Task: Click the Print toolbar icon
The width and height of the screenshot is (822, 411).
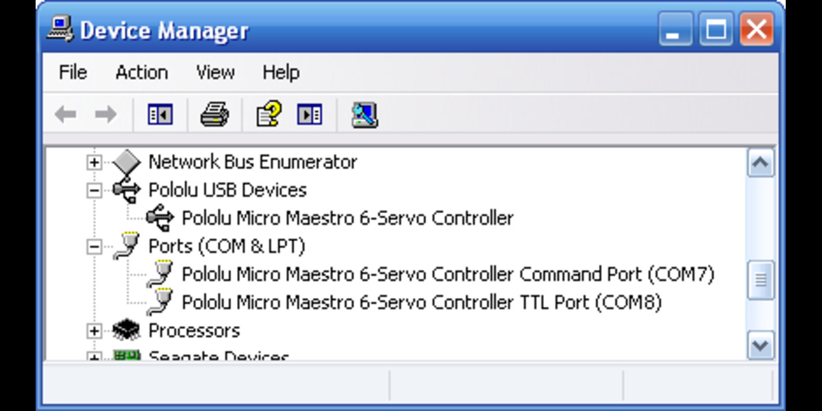Action: [x=214, y=114]
